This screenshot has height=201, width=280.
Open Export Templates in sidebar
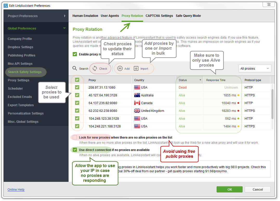point(21,105)
